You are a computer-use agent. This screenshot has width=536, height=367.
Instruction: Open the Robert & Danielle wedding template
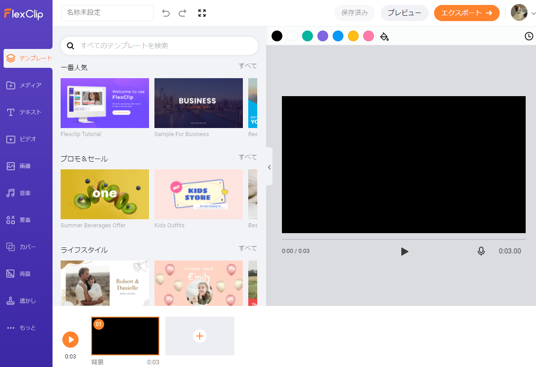(105, 283)
